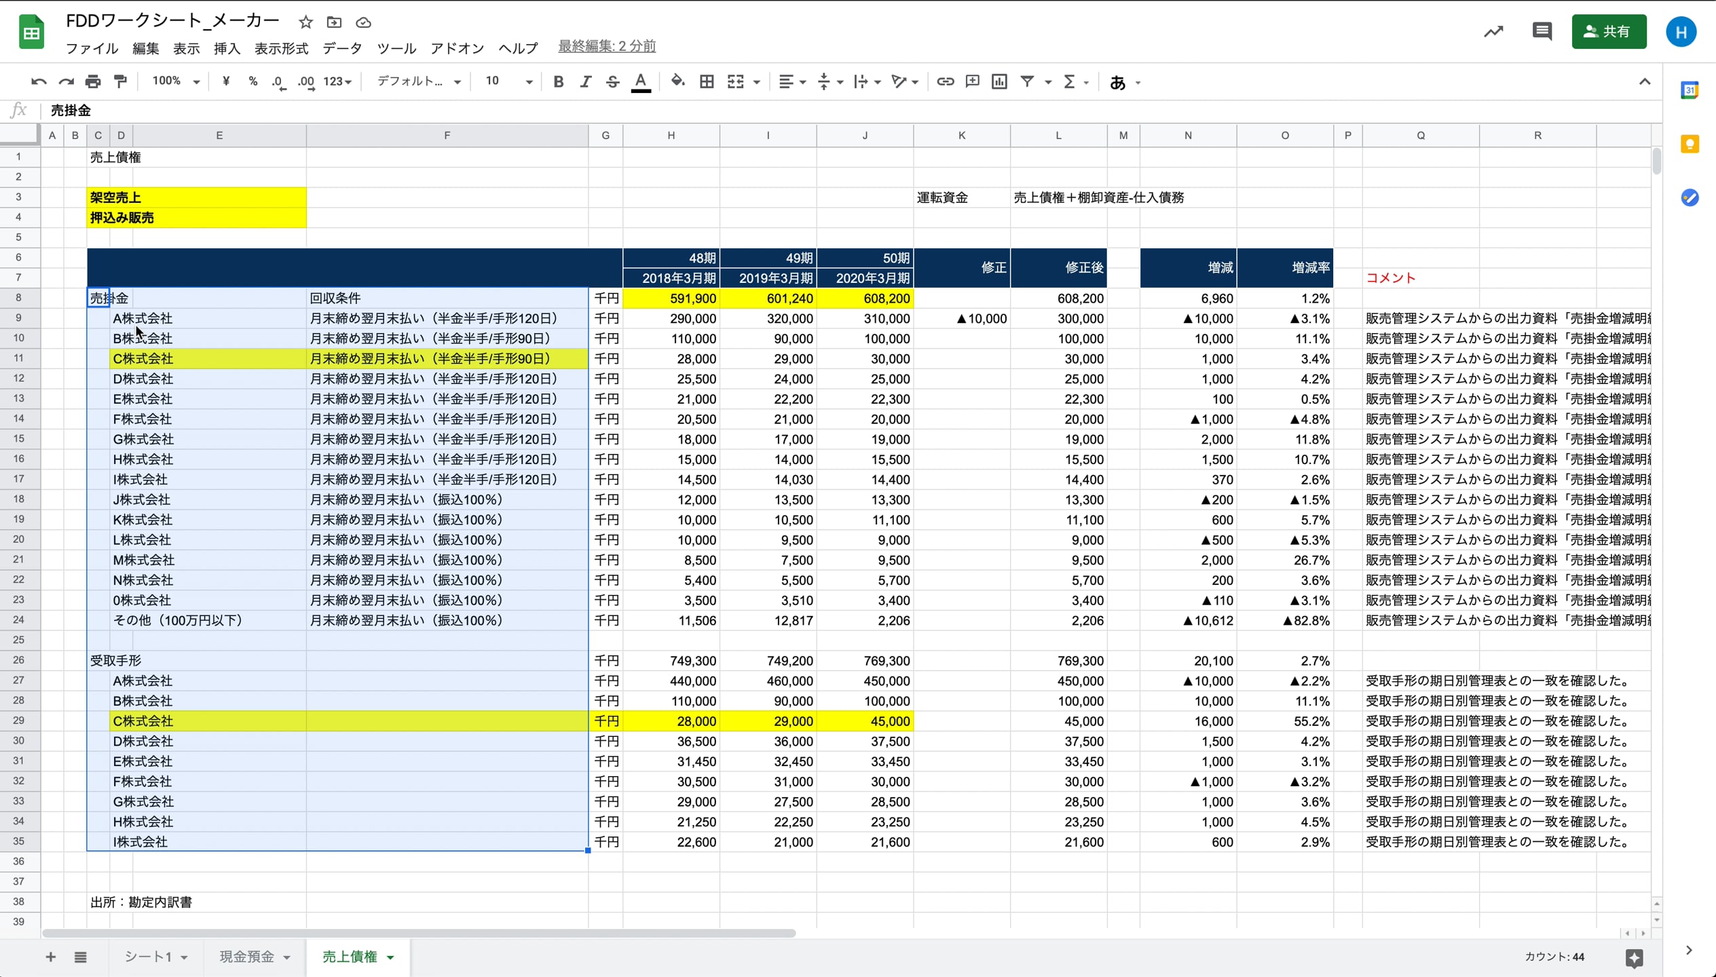1716x977 pixels.
Task: Toggle italic formatting
Action: (x=585, y=81)
